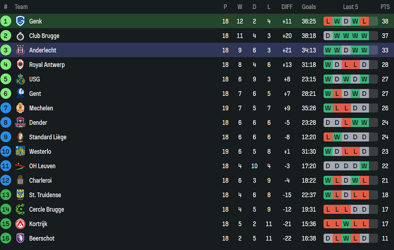The width and height of the screenshot is (394, 250).
Task: Click Genk's most recent loss badge
Action: tap(364, 21)
